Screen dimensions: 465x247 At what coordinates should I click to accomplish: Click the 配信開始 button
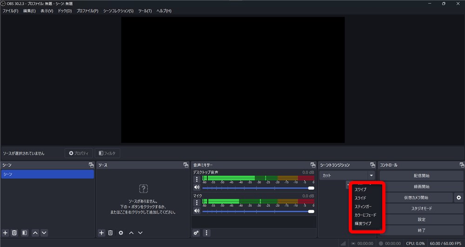coord(421,176)
